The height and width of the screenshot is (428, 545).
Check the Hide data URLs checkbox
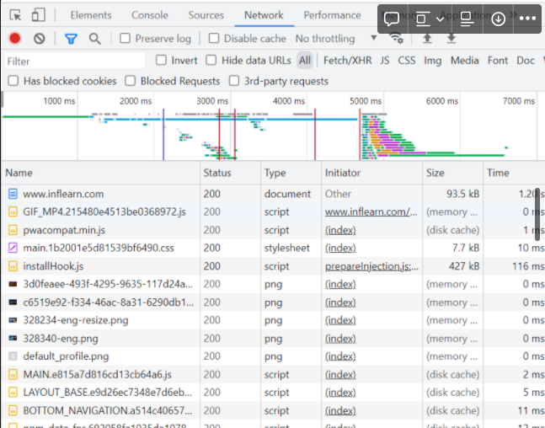211,60
